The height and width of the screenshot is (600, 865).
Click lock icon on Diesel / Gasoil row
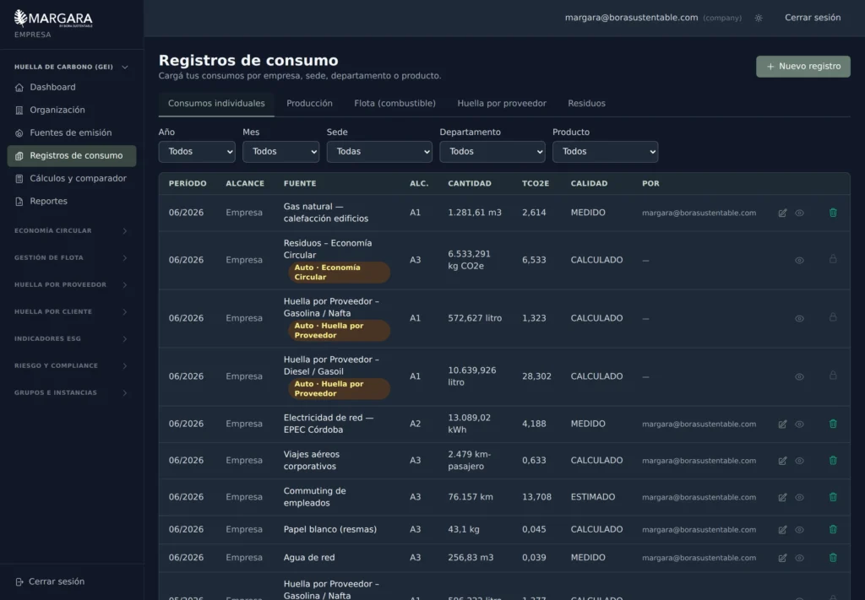click(x=833, y=376)
